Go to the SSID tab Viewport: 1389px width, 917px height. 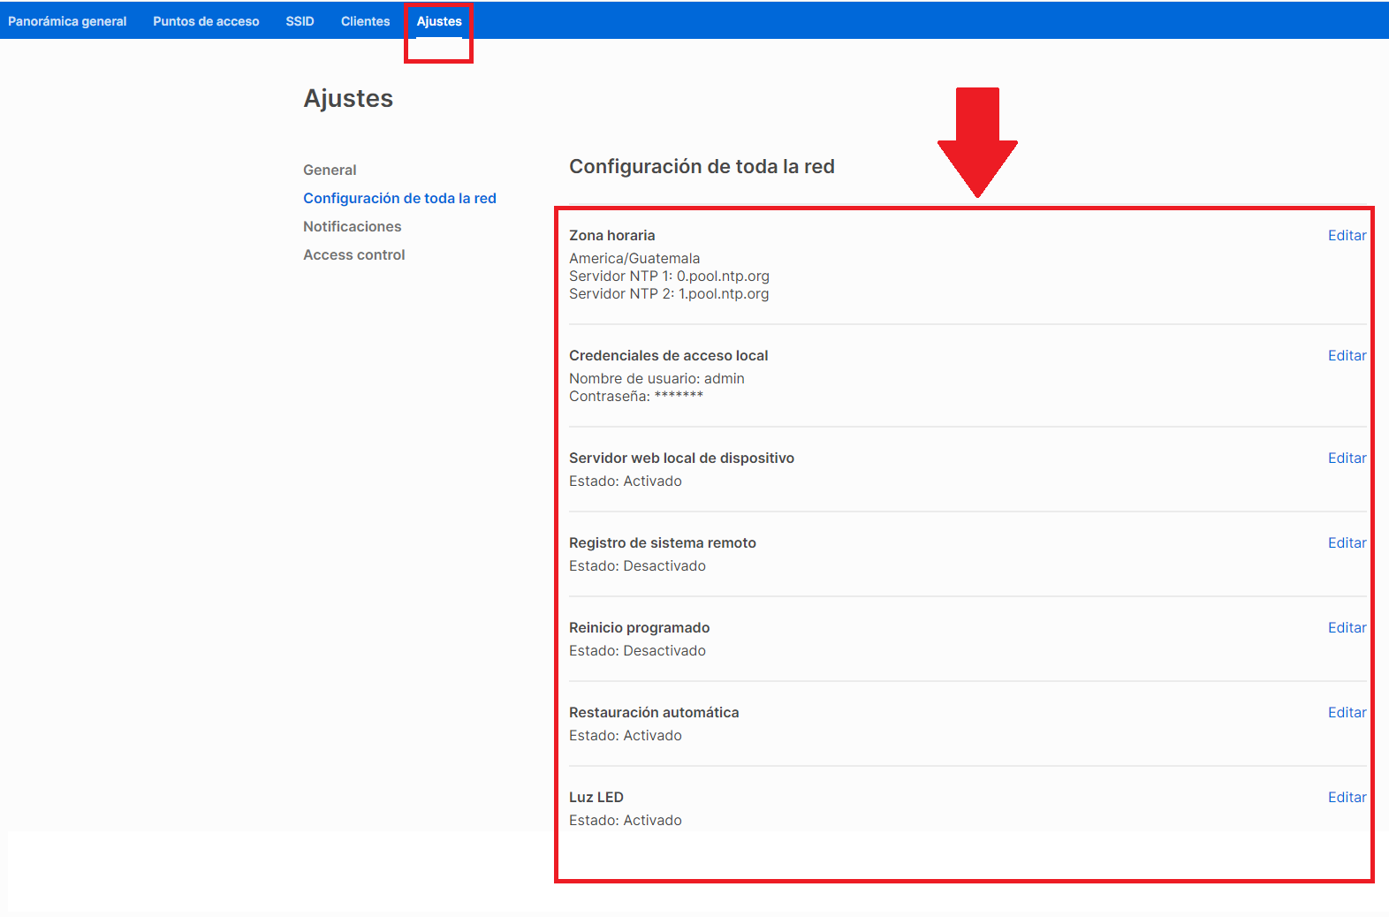pos(300,21)
